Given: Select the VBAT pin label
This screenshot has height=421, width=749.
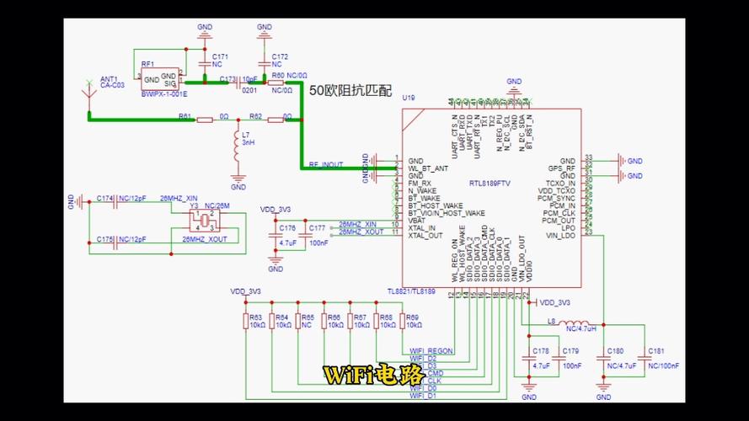Looking at the screenshot, I should (x=417, y=221).
